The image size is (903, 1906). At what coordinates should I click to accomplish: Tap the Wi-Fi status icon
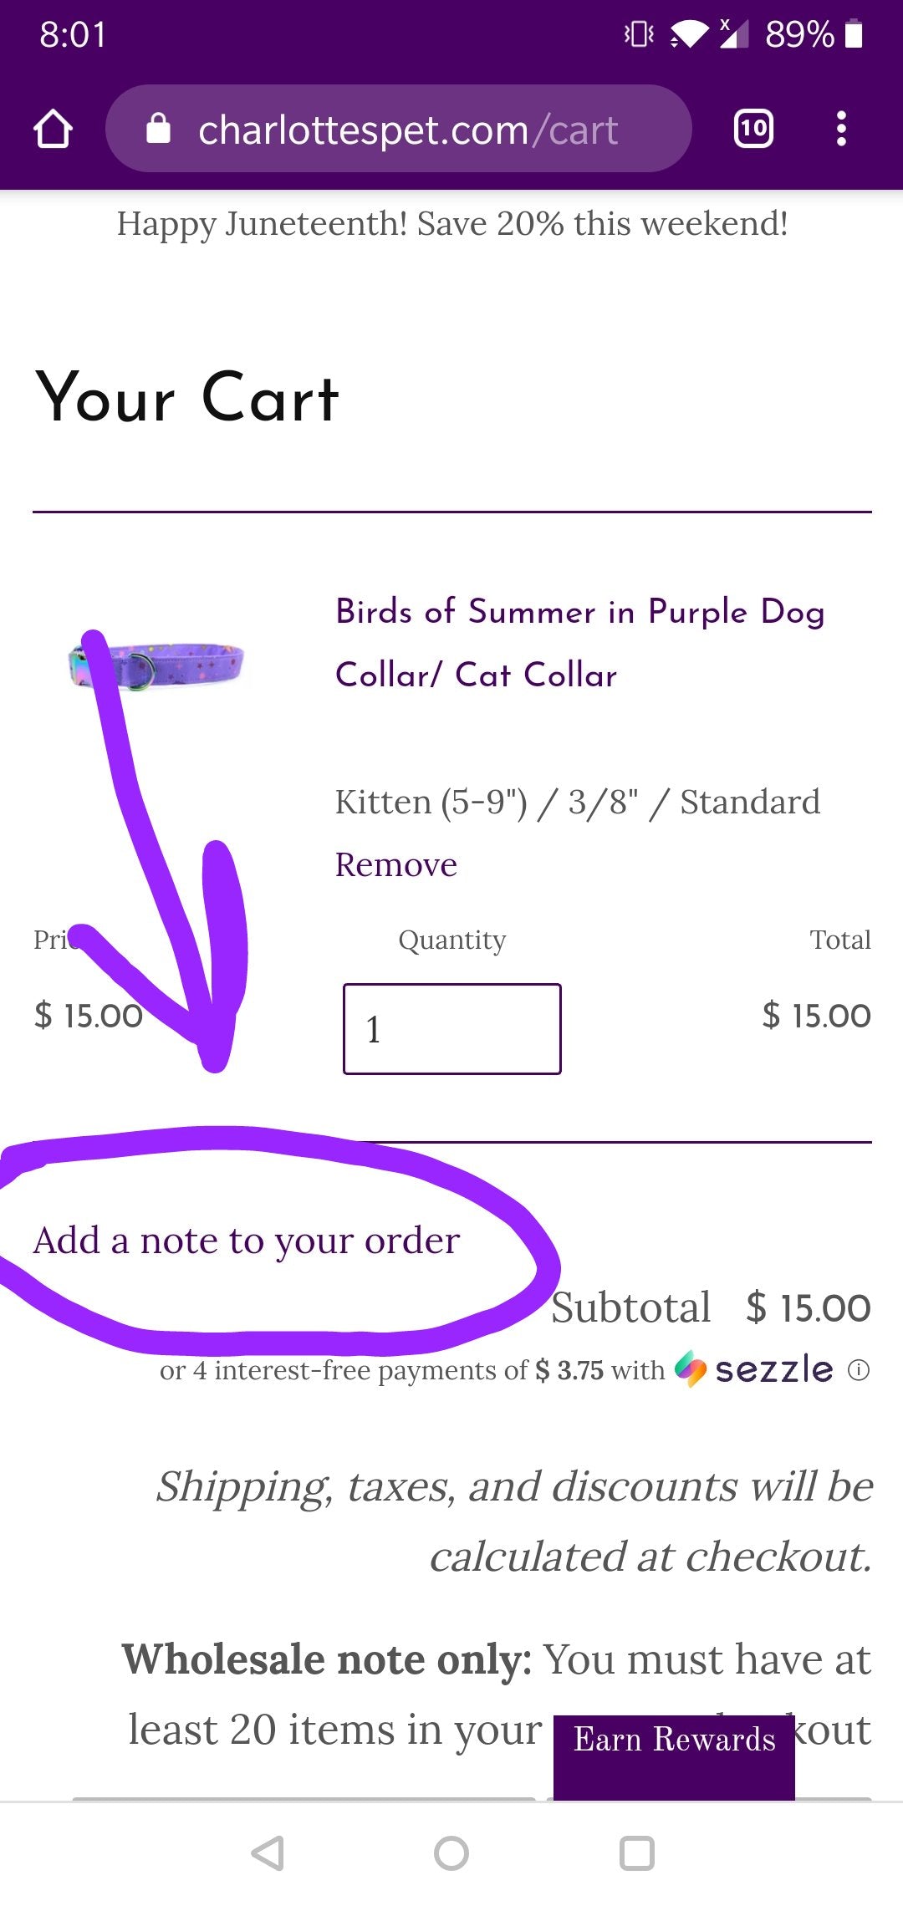coord(688,35)
